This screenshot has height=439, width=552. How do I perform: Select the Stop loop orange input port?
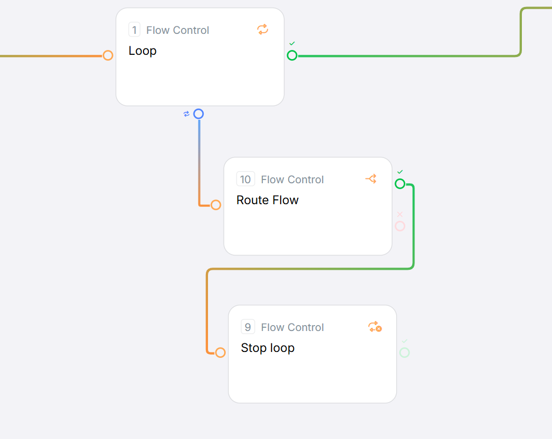[x=220, y=352]
